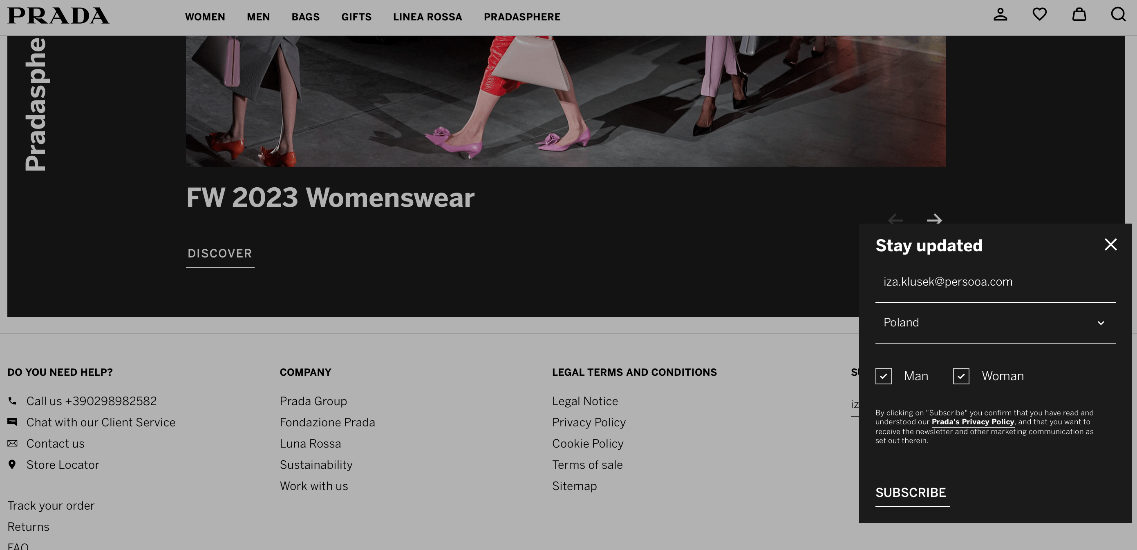Click the map pin icon beside Store Locator
Viewport: 1137px width, 550px height.
12,464
